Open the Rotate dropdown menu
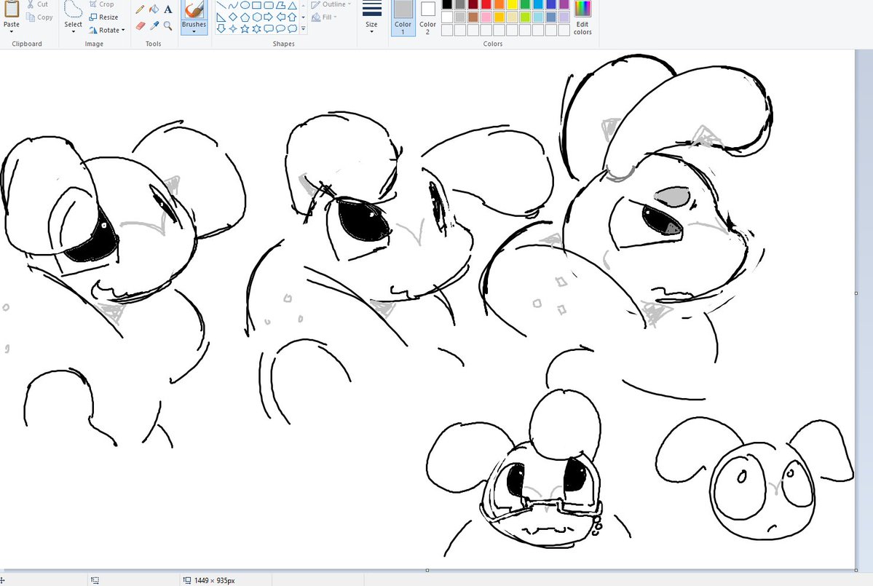The height and width of the screenshot is (586, 873). pyautogui.click(x=107, y=30)
